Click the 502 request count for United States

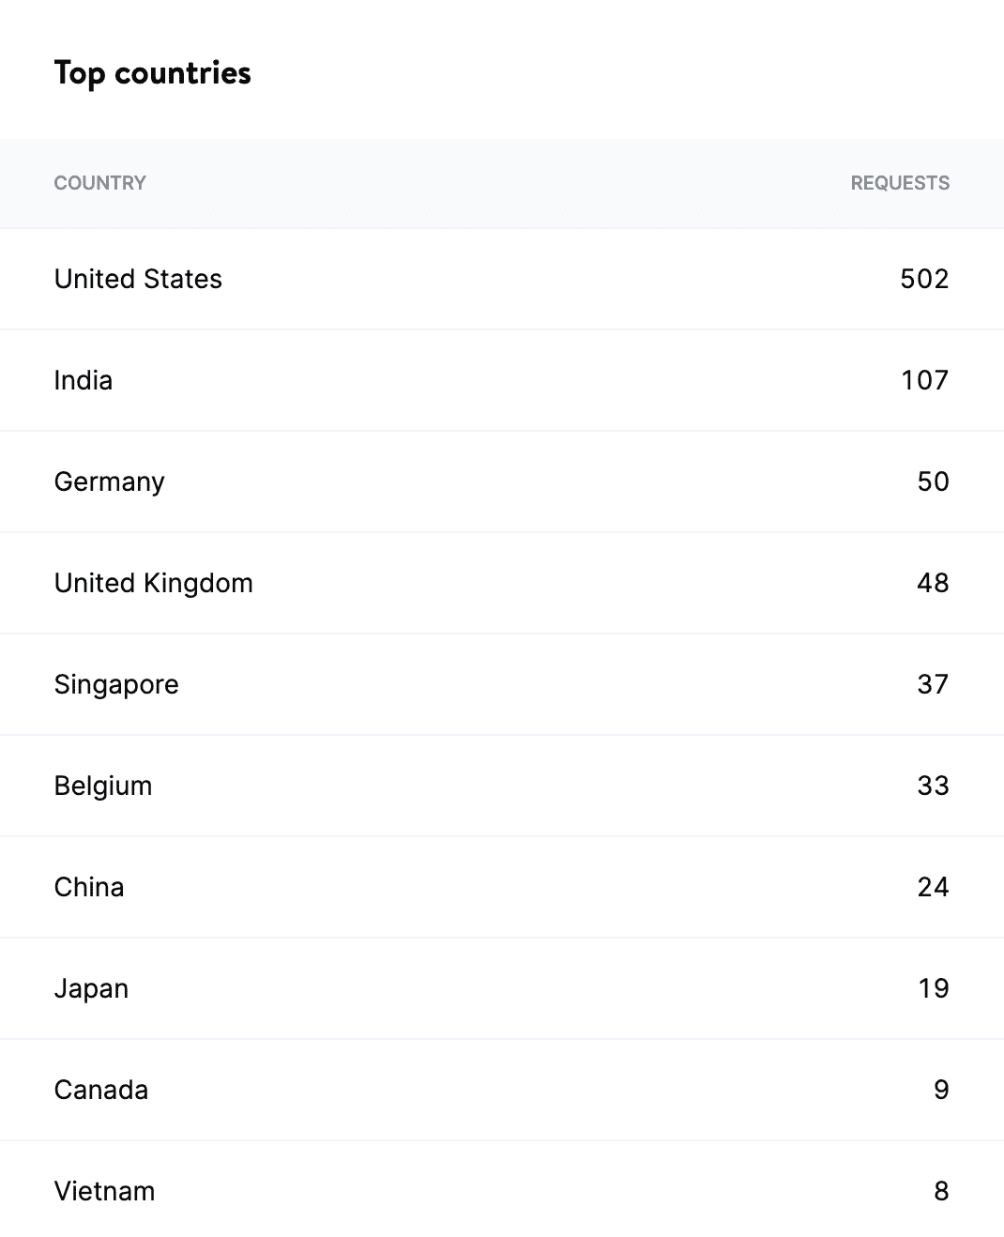(923, 279)
